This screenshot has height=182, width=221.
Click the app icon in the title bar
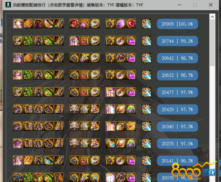(x=8, y=5)
